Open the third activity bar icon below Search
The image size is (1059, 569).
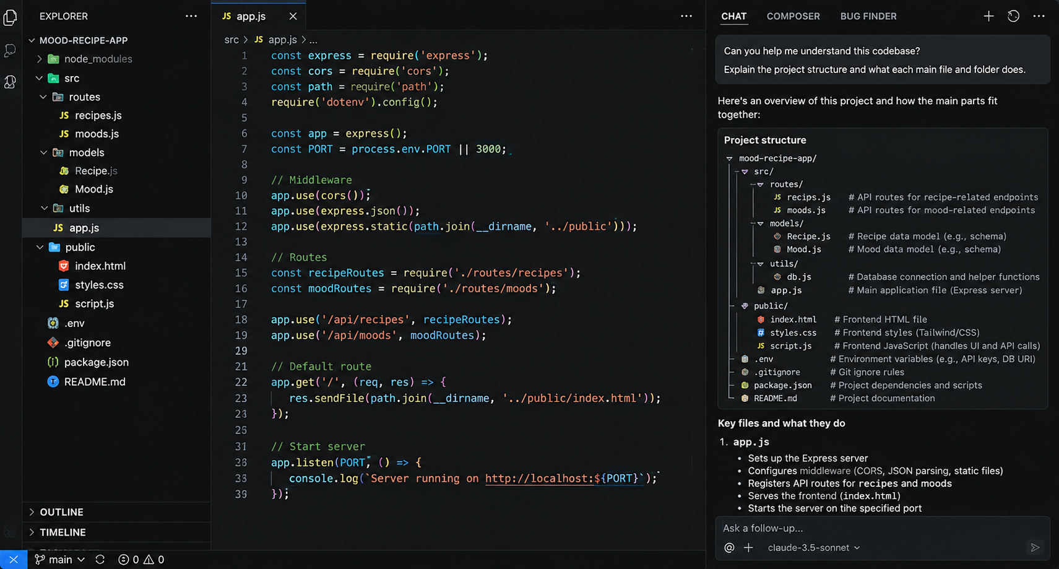(x=10, y=82)
